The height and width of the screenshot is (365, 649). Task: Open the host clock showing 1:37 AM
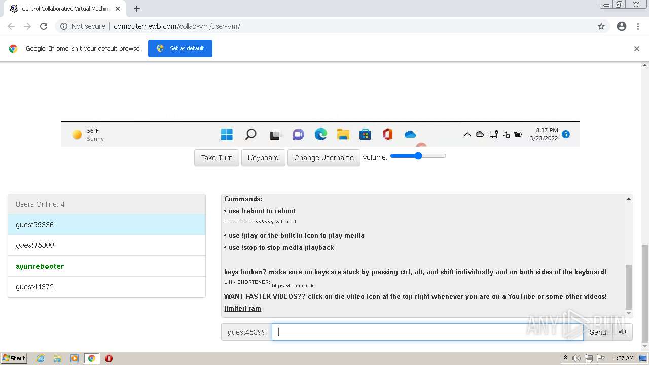coord(623,358)
